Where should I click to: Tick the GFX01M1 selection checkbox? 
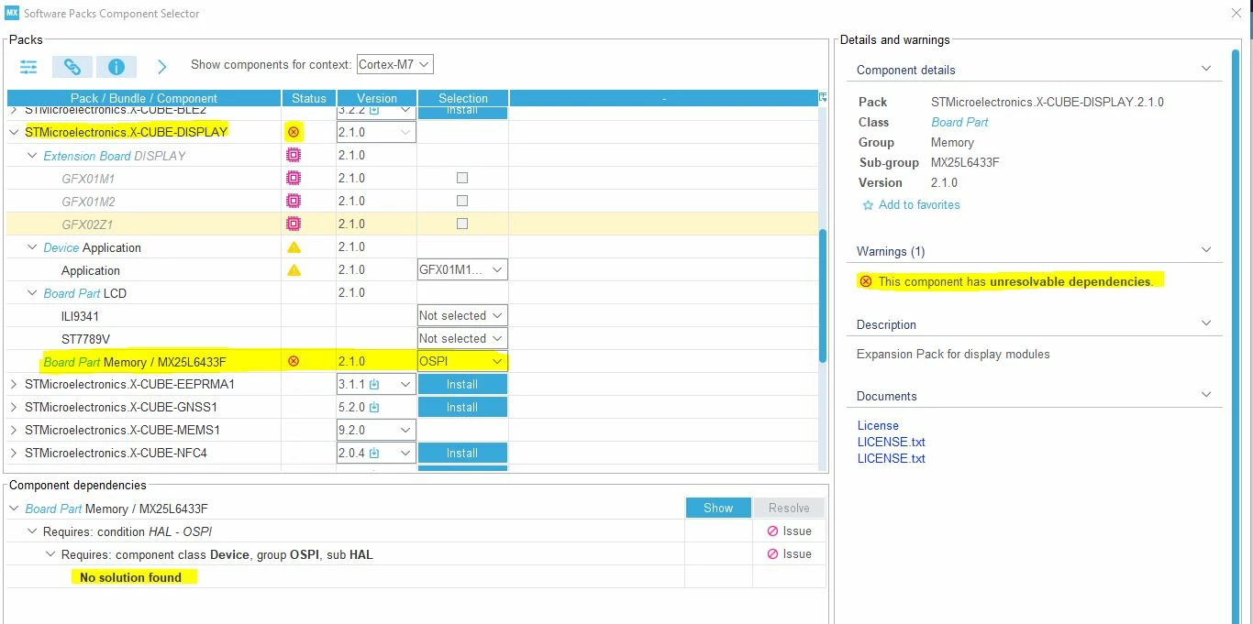click(x=462, y=178)
